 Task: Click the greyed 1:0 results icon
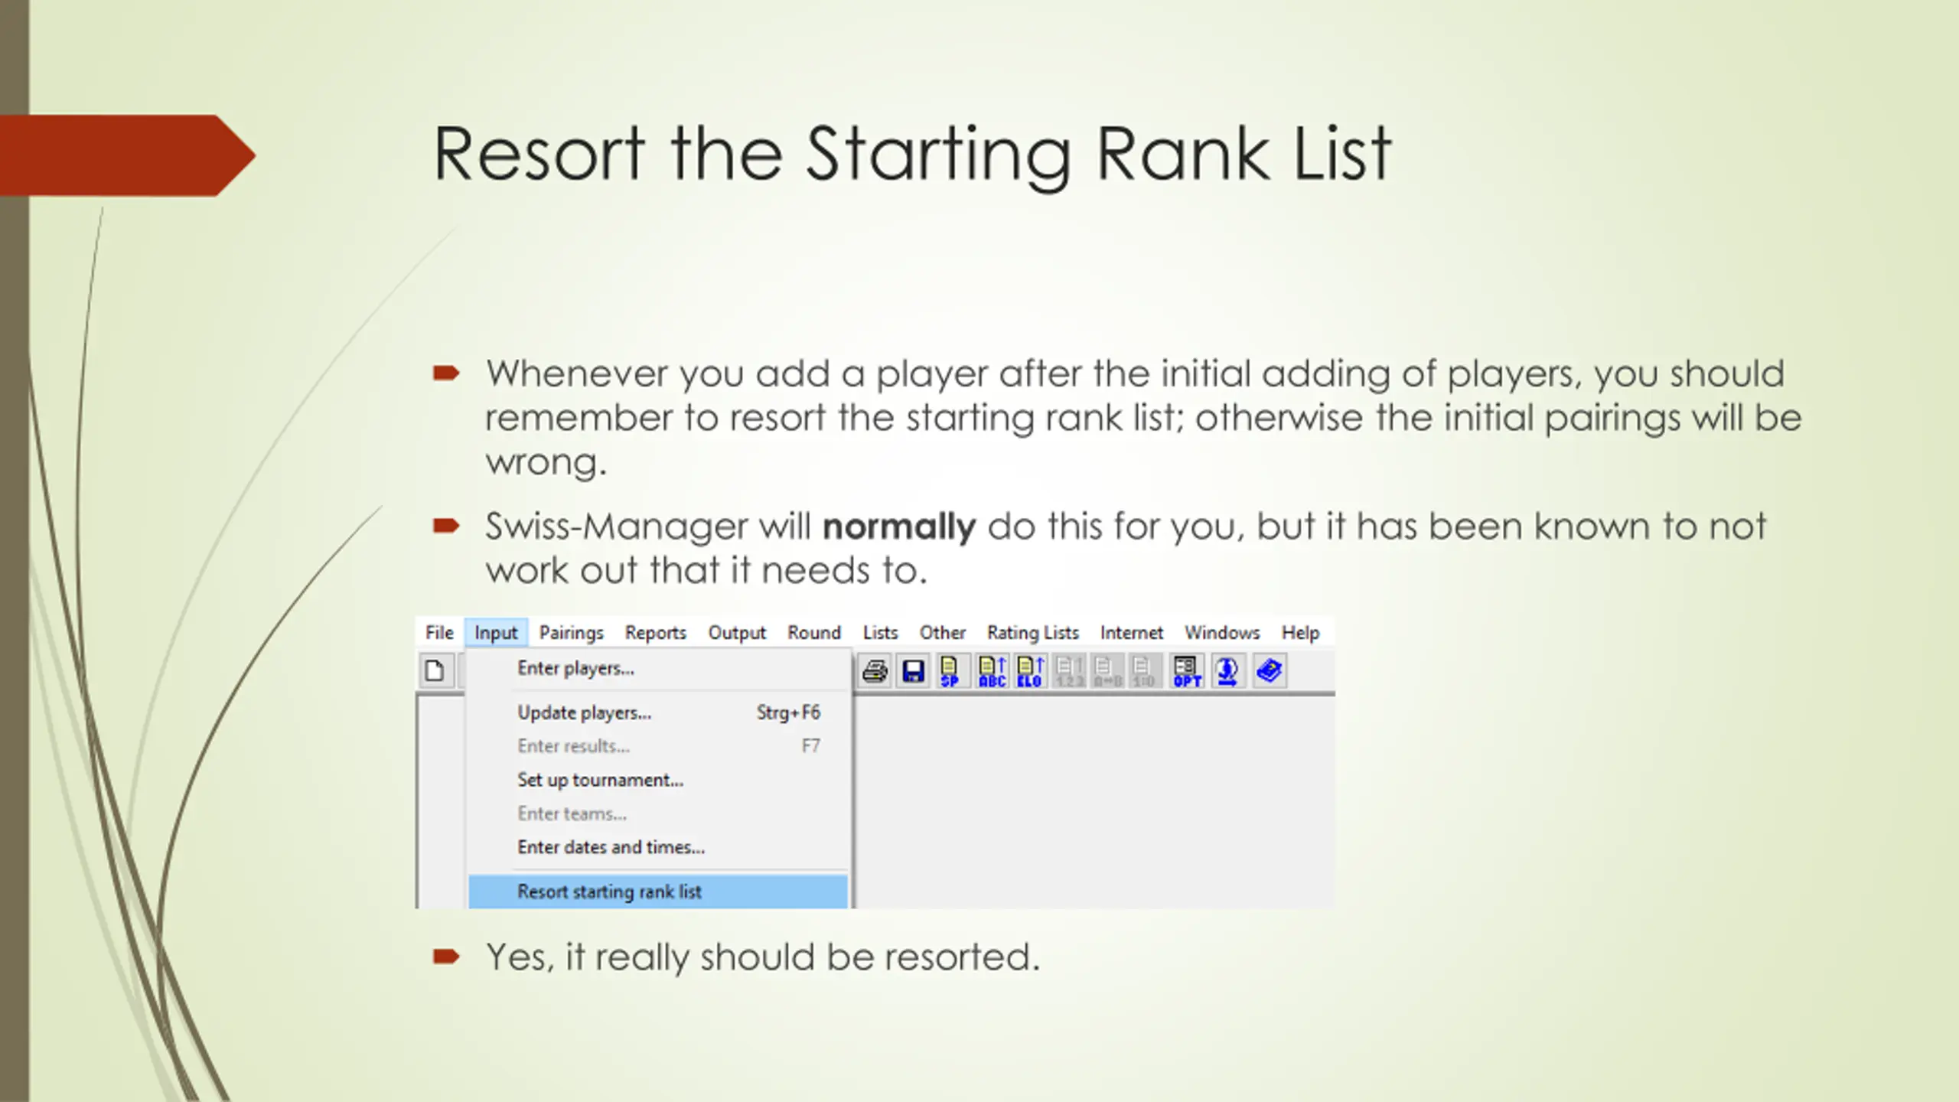tap(1143, 671)
